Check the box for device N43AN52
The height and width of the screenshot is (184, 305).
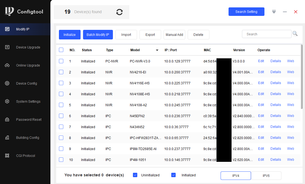point(61,127)
